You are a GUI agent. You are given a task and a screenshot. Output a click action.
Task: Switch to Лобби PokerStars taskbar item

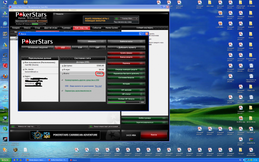[57, 160]
